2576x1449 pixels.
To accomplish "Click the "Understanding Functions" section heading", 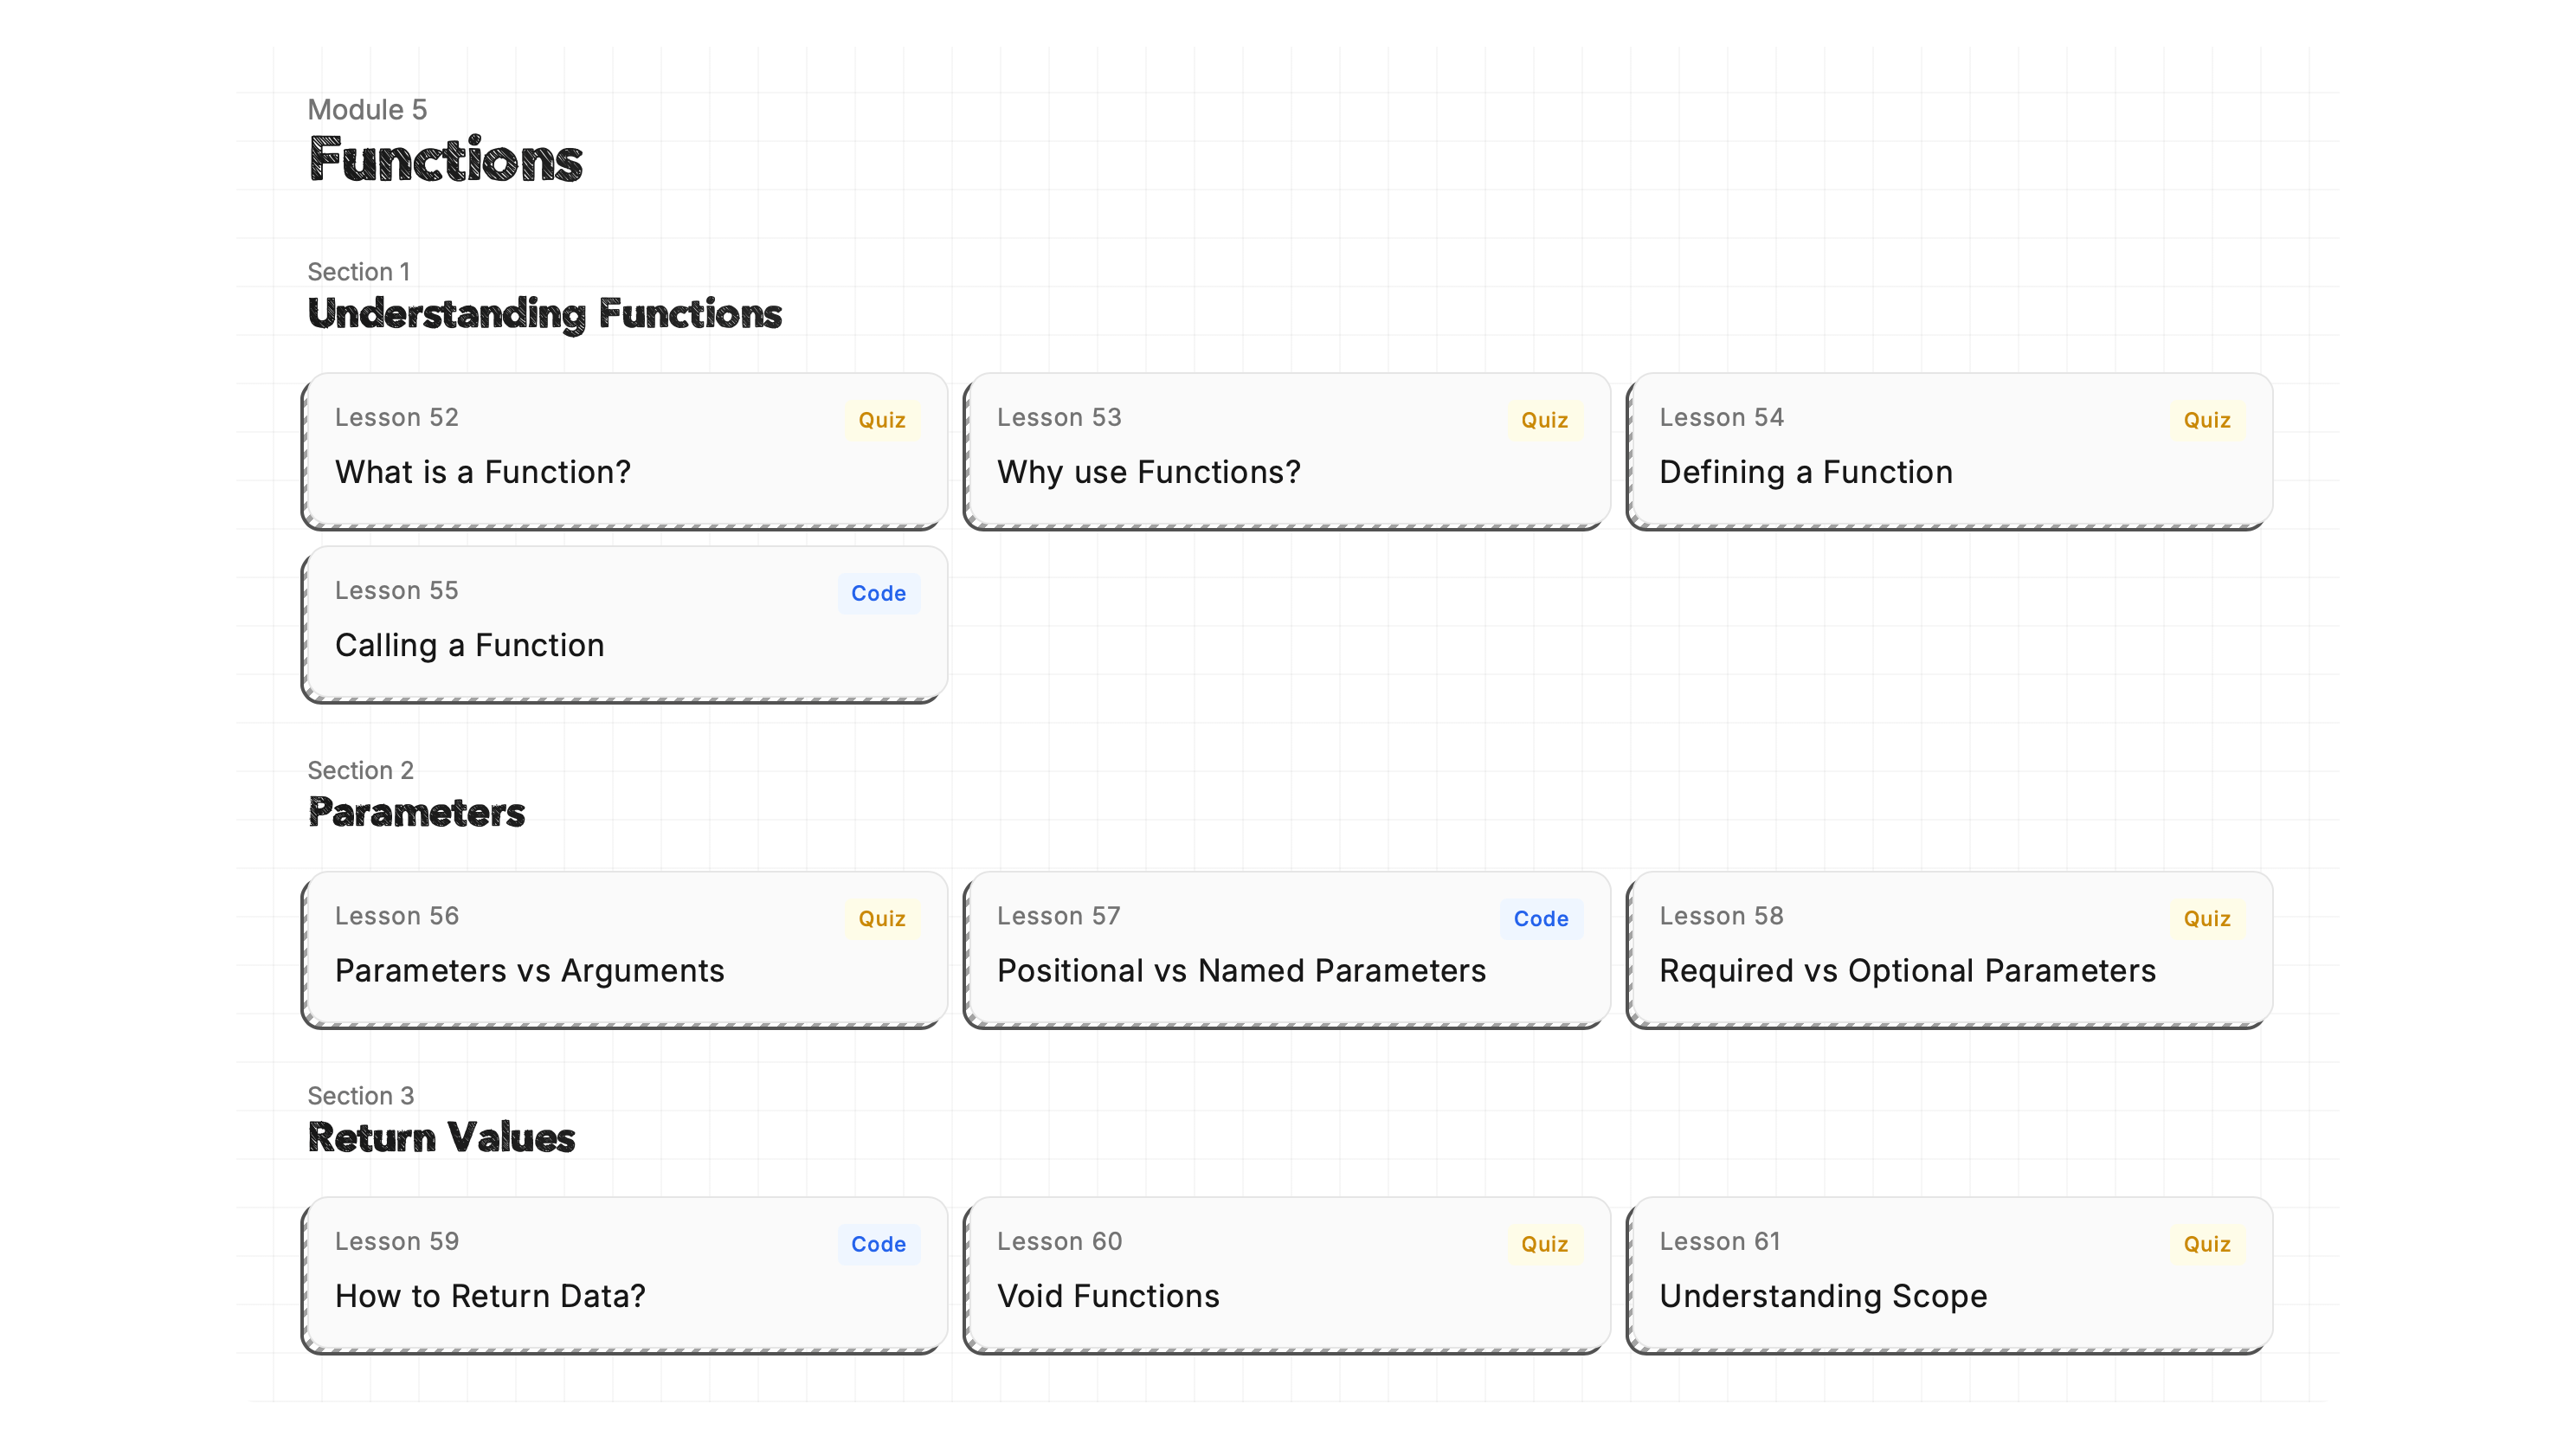I will (x=545, y=315).
